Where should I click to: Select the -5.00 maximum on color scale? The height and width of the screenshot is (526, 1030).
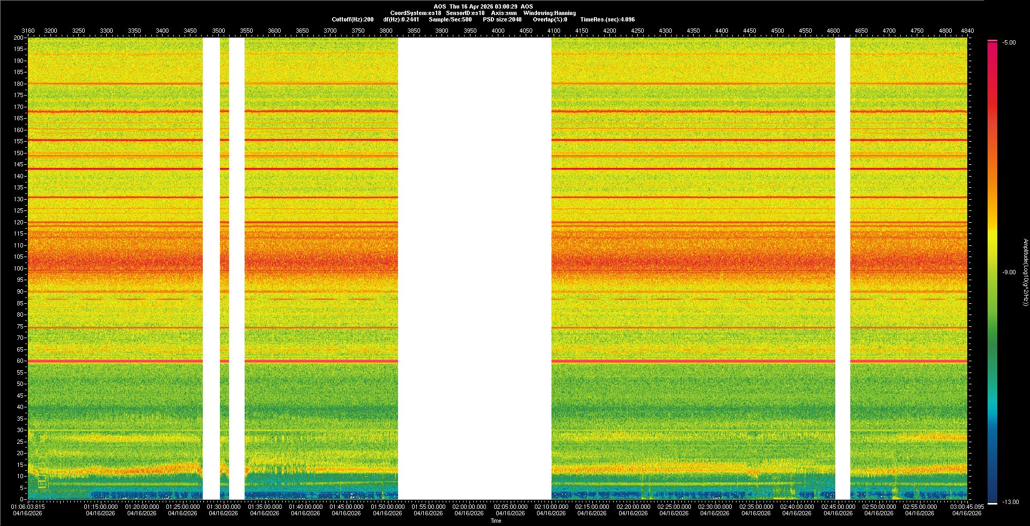tap(1009, 43)
